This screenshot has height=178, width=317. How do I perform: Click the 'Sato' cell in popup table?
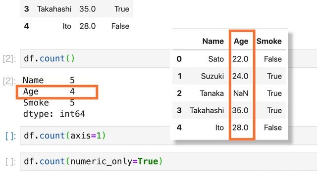(216, 59)
